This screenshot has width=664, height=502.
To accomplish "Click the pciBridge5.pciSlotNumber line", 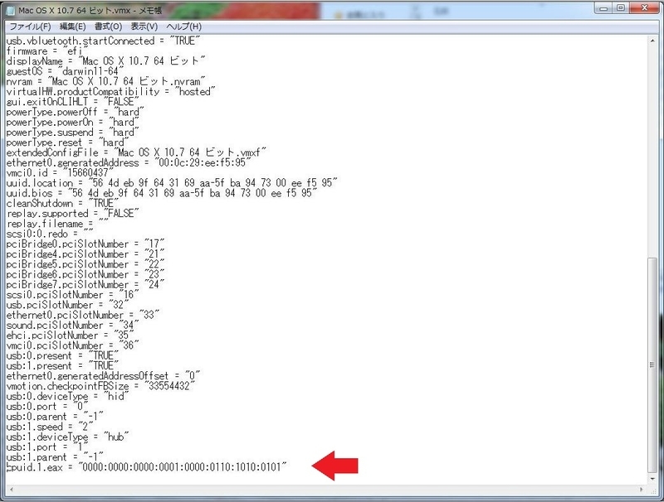I will 85,264.
